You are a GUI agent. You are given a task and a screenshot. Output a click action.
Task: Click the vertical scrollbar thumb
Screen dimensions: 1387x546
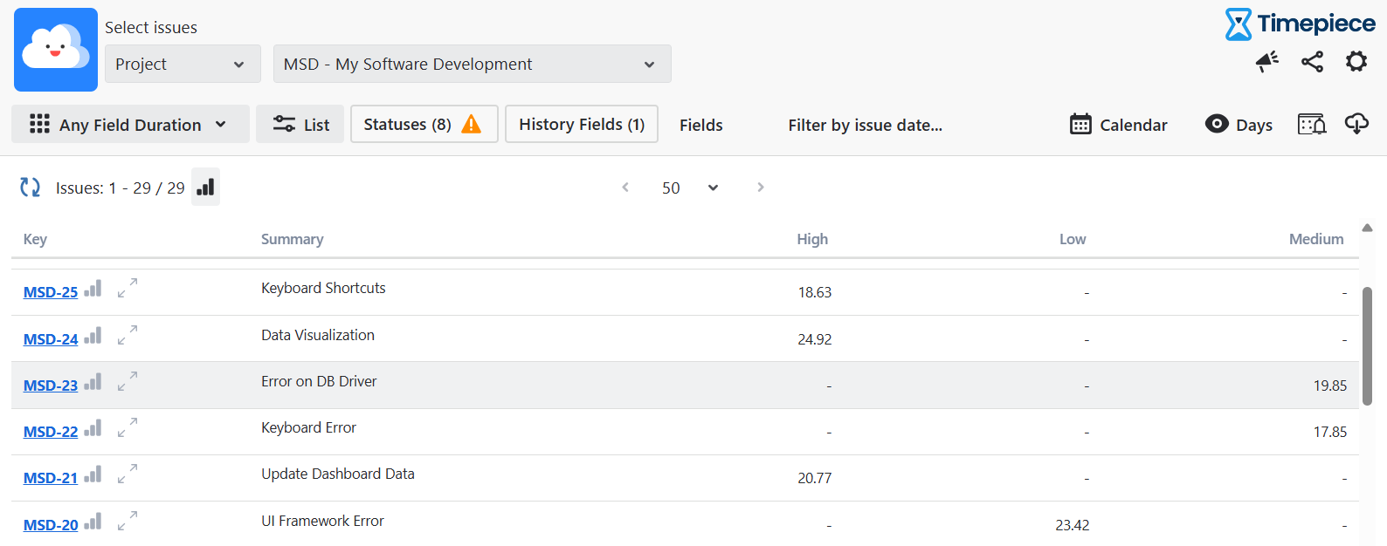(1368, 346)
